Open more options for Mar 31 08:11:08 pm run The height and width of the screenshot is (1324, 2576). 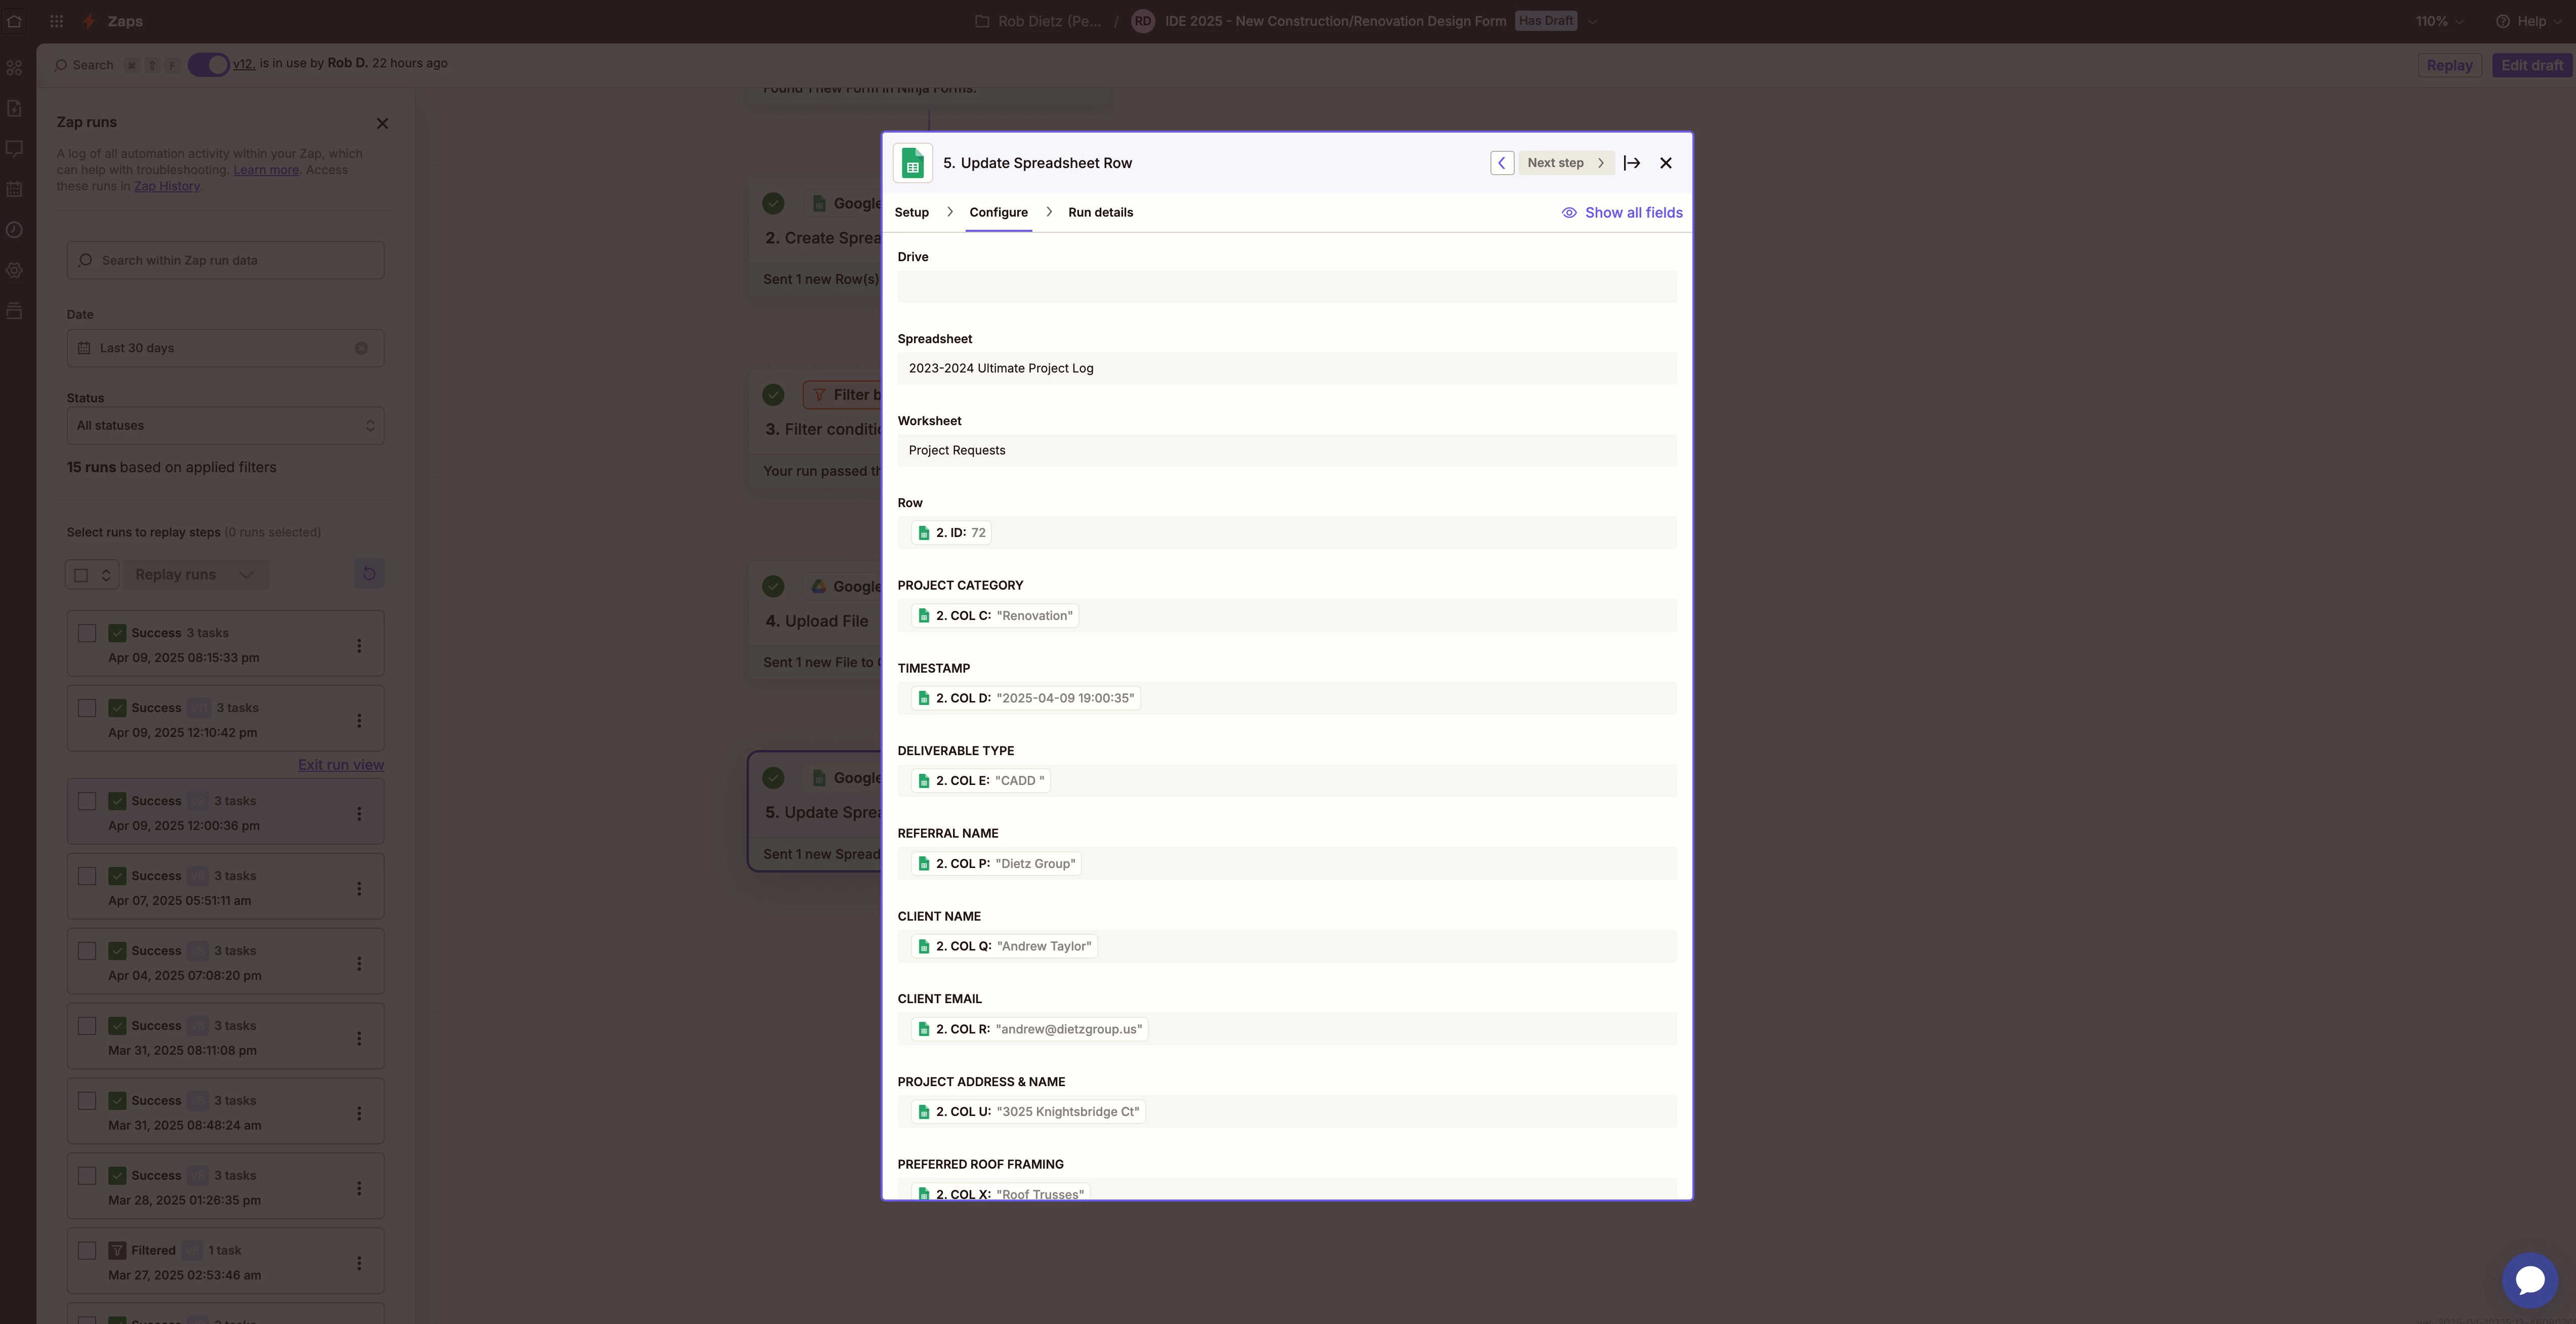pyautogui.click(x=359, y=1039)
